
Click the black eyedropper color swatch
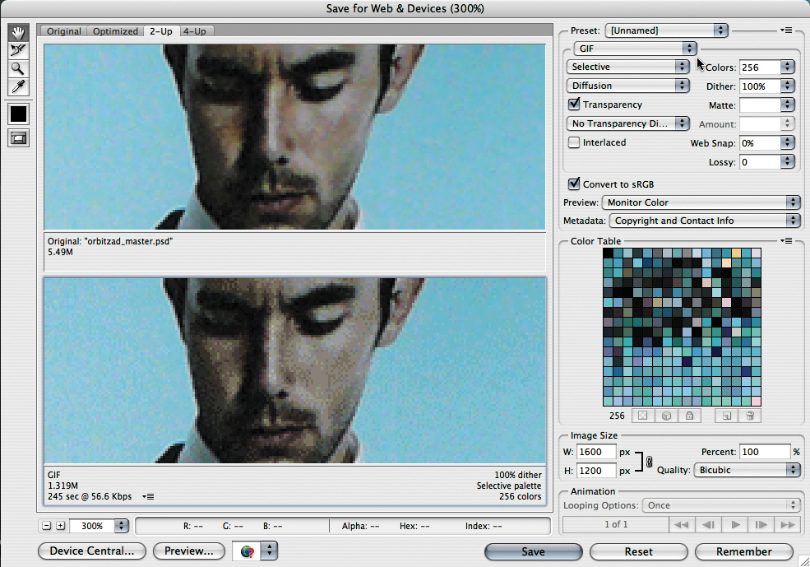coord(18,114)
